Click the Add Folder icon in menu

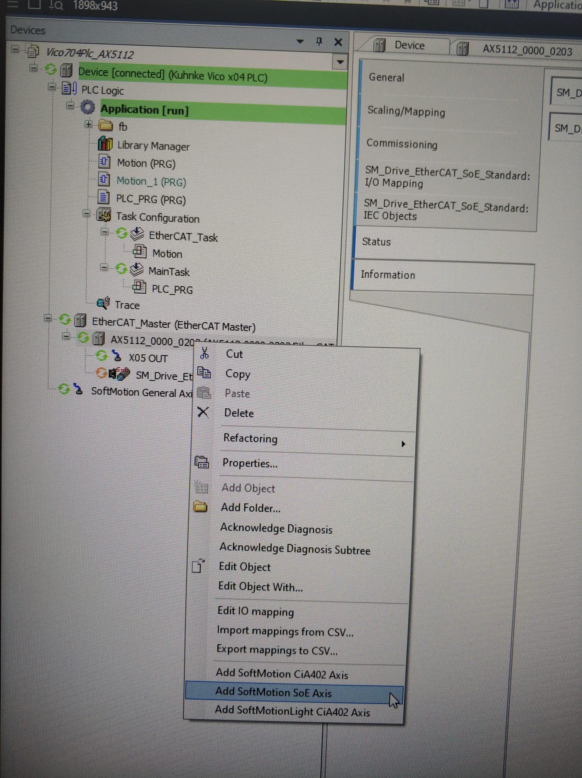pos(200,507)
